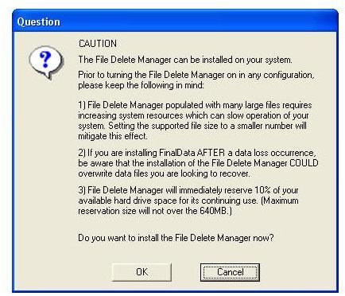This screenshot has width=345, height=296.
Task: Select the CAUTION heading text
Action: (98, 44)
